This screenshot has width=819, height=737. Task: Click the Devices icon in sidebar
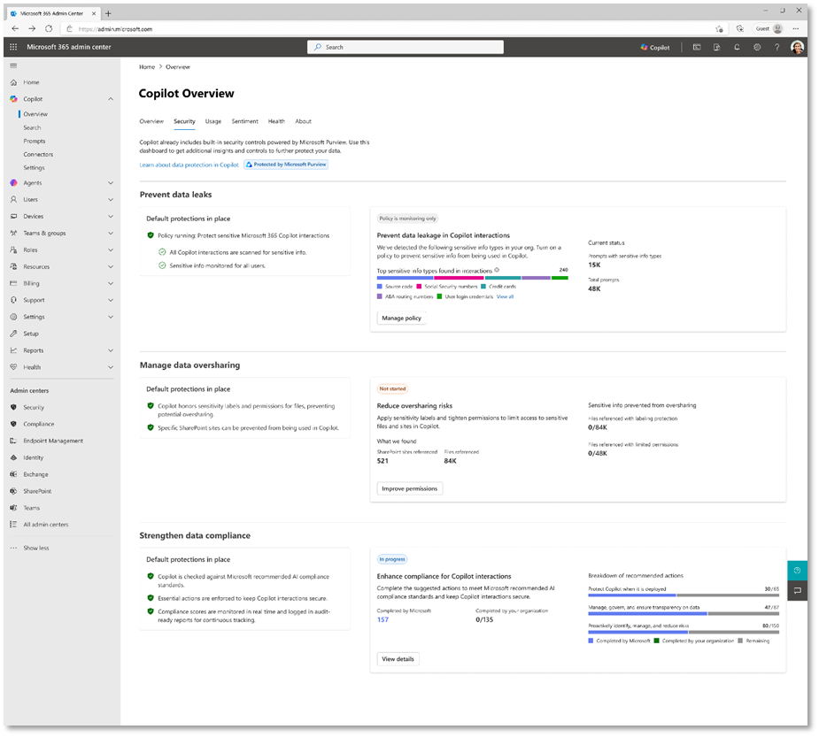click(13, 217)
